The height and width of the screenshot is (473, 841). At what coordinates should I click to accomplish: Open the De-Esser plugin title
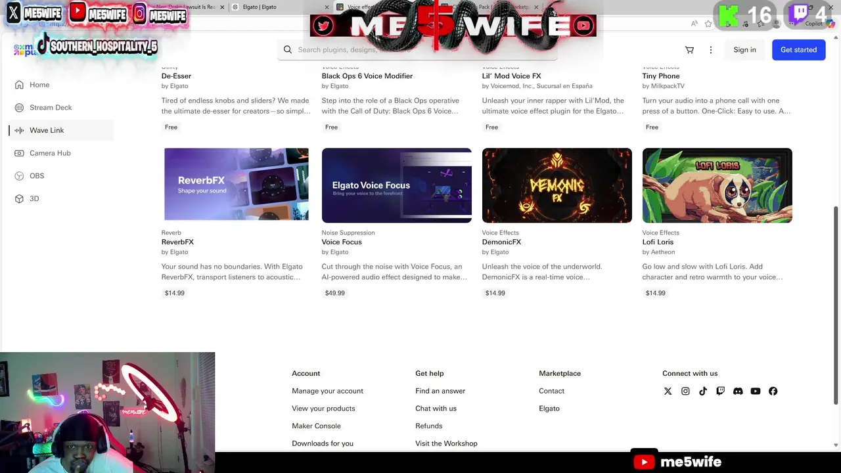(176, 76)
